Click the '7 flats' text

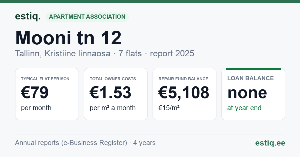(x=130, y=53)
